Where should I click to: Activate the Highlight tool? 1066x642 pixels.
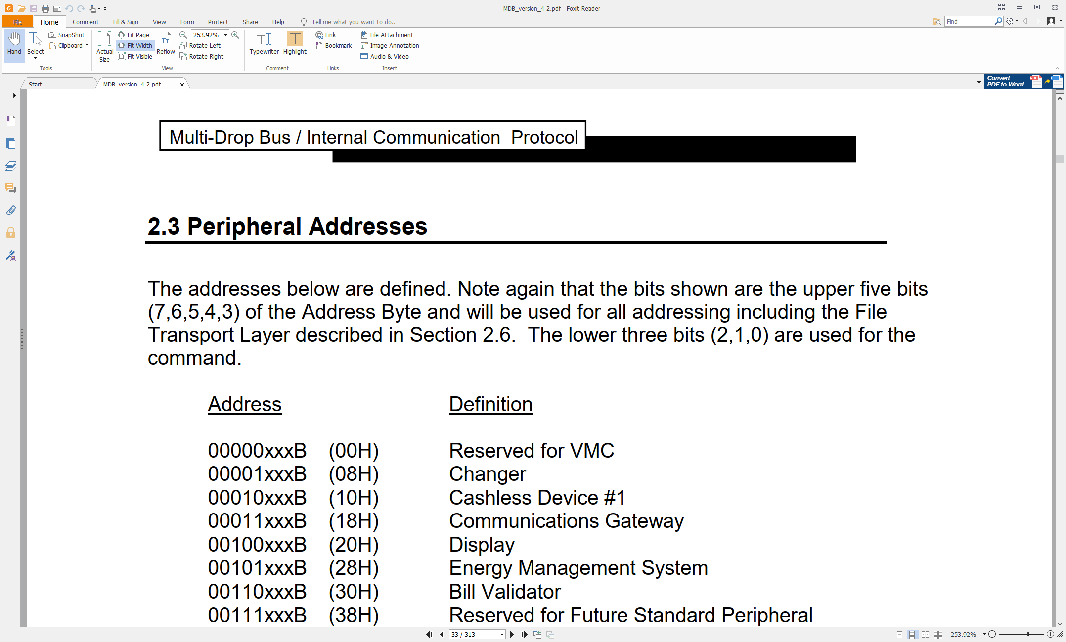coord(295,40)
